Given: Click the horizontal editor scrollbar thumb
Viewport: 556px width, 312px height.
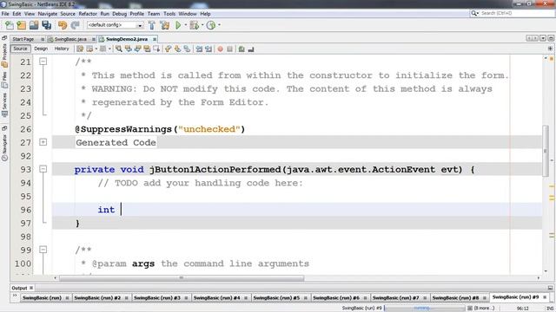Looking at the screenshot, I should pos(182,278).
